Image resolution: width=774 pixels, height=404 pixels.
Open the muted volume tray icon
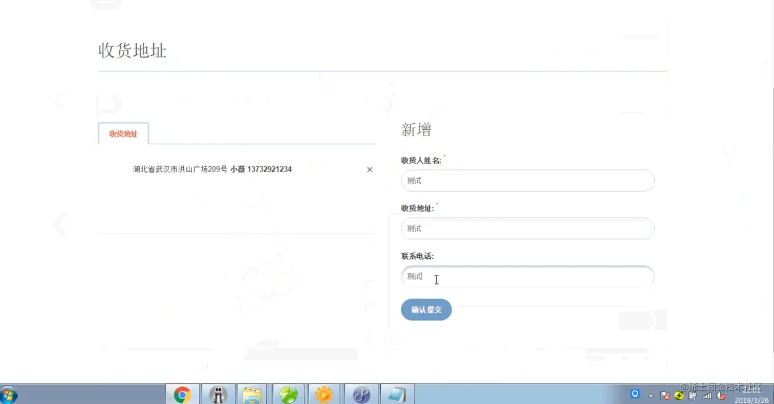click(x=720, y=395)
